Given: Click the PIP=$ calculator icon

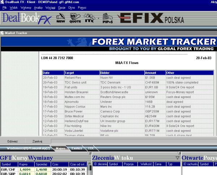Looking at the screenshot, I should coord(108,18).
